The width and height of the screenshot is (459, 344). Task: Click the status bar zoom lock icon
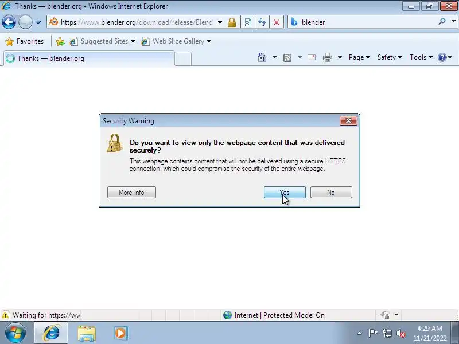point(385,315)
